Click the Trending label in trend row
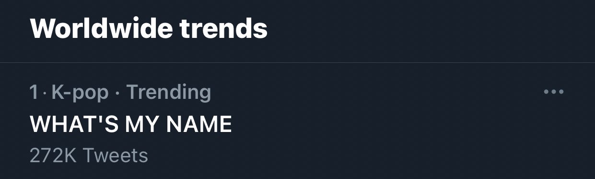This screenshot has width=595, height=179. (x=168, y=93)
